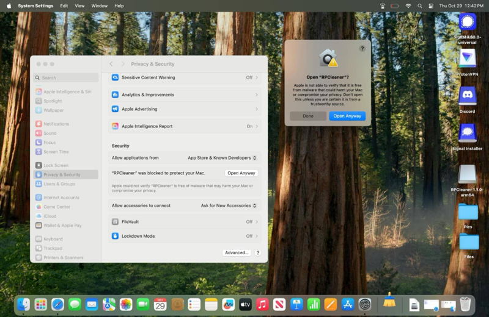Go back with the back chevron

pyautogui.click(x=111, y=64)
